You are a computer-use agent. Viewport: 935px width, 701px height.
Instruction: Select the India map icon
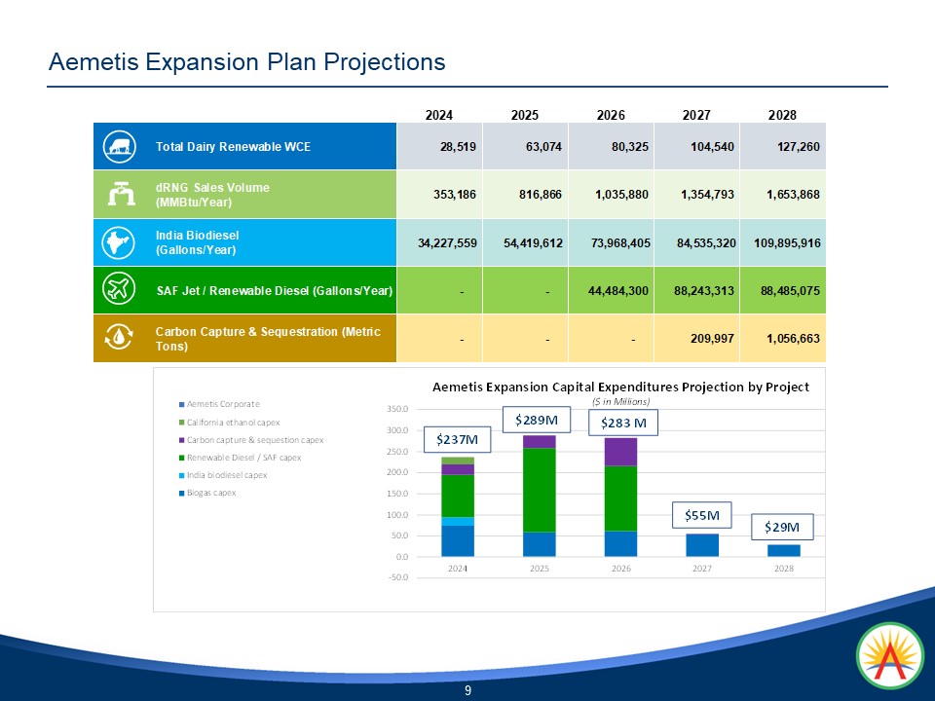[x=120, y=242]
